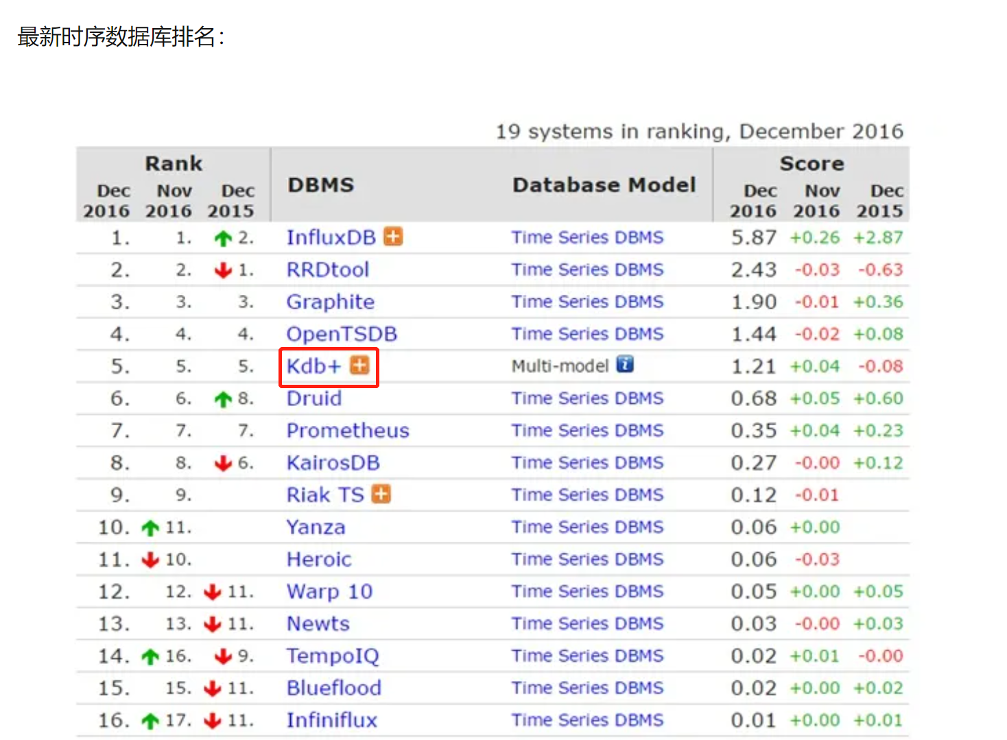Click the DBMS column header
The width and height of the screenshot is (1007, 740).
point(321,185)
